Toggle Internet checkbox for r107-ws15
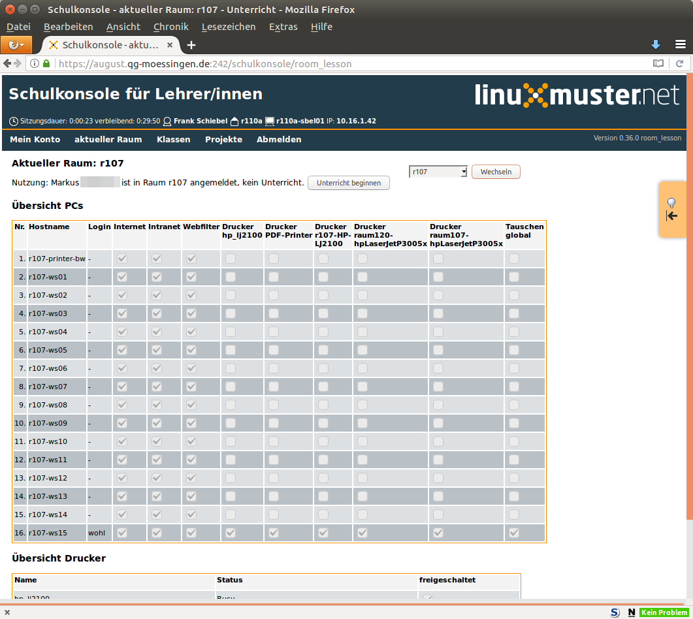Screen dimensions: 693x619 122,533
